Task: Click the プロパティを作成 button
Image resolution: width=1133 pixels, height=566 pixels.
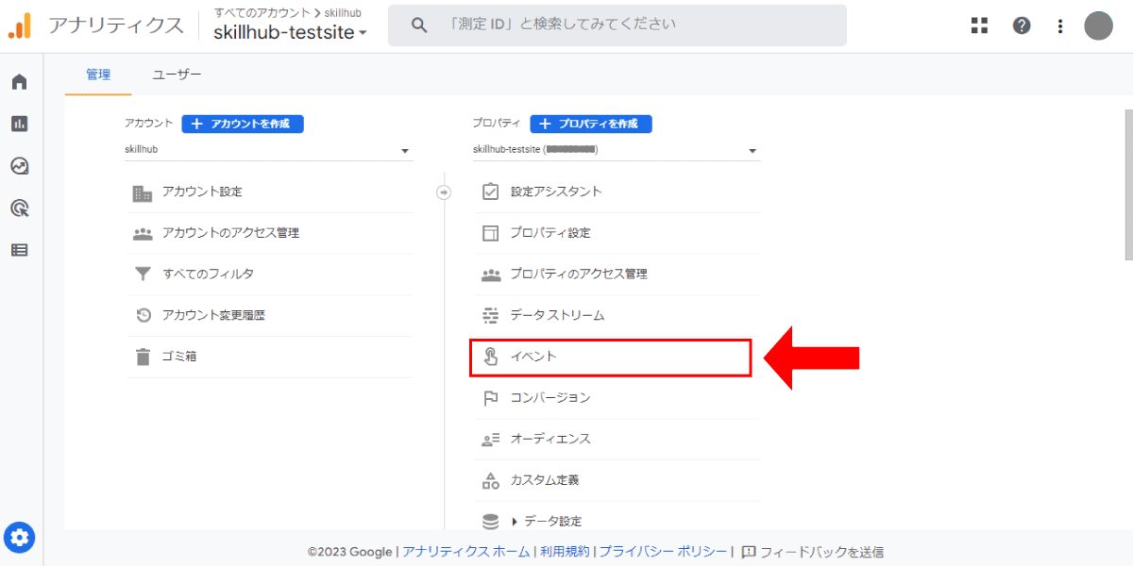Action: [591, 124]
